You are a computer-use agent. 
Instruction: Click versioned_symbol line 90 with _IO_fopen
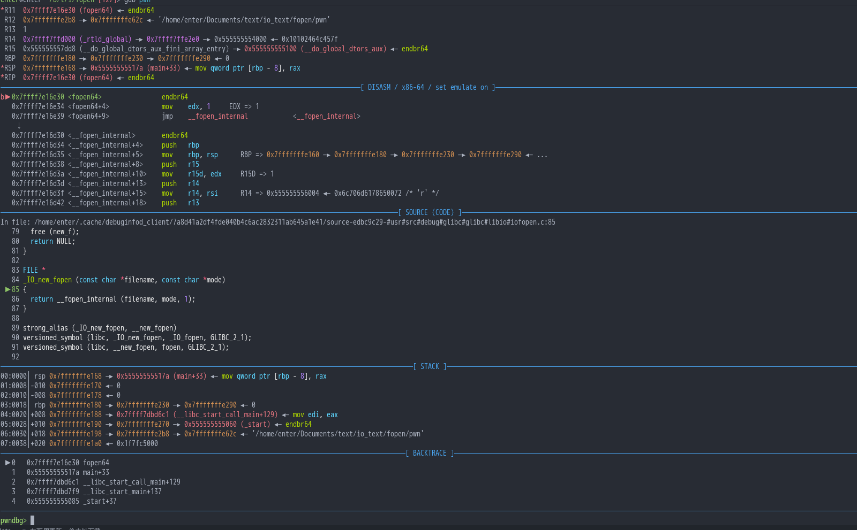click(137, 337)
